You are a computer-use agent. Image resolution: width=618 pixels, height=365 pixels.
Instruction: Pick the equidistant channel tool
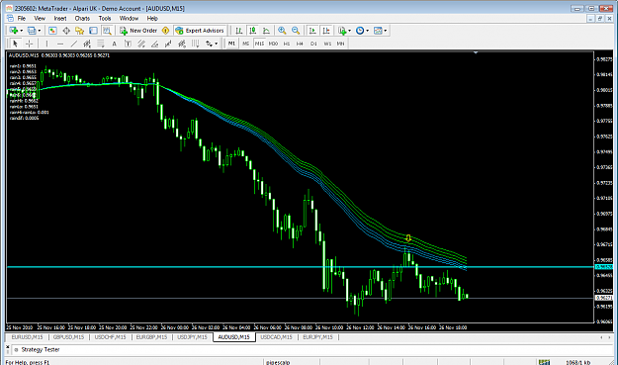coord(87,44)
